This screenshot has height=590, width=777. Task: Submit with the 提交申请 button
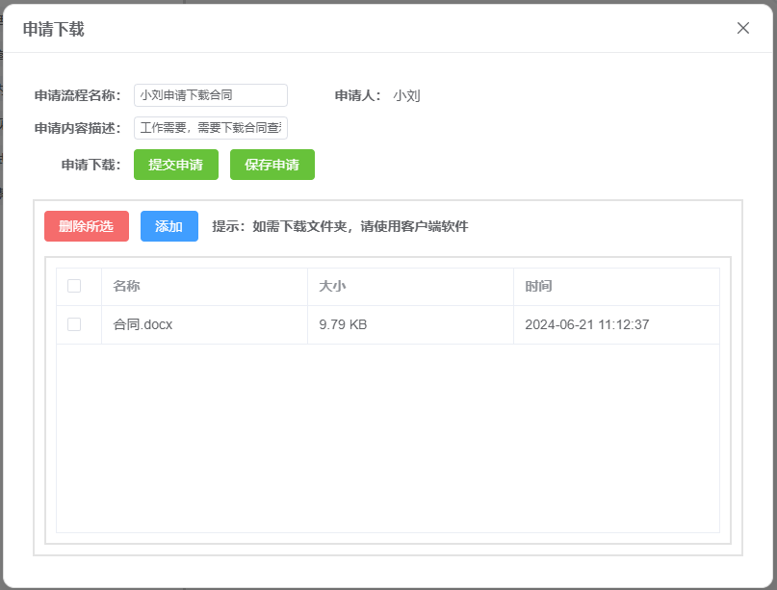pyautogui.click(x=175, y=165)
